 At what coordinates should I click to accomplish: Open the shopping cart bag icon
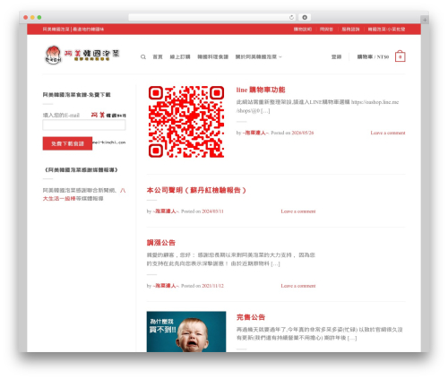pos(400,56)
